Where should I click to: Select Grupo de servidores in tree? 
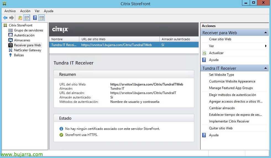pos(28,30)
